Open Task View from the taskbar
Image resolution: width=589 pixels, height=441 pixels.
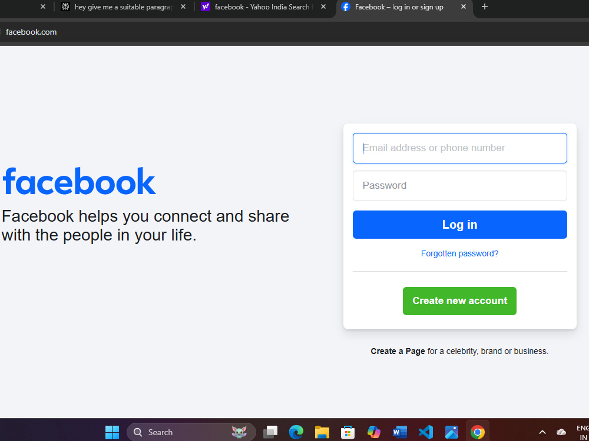[x=270, y=432]
